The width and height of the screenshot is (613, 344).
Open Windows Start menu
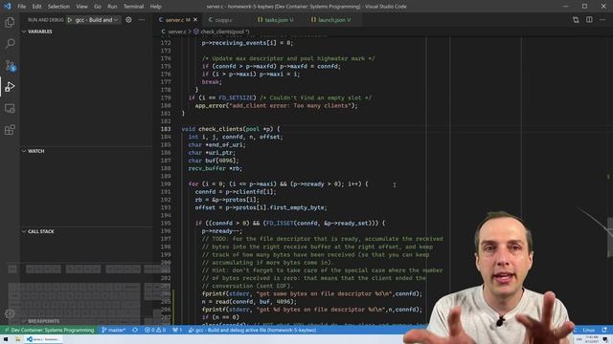(x=6, y=339)
